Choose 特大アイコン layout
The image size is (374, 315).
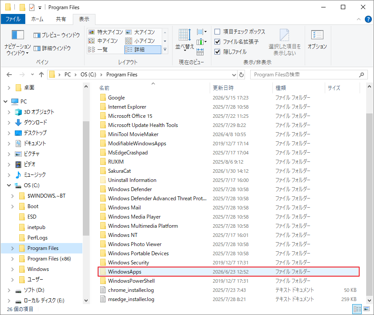pos(105,32)
